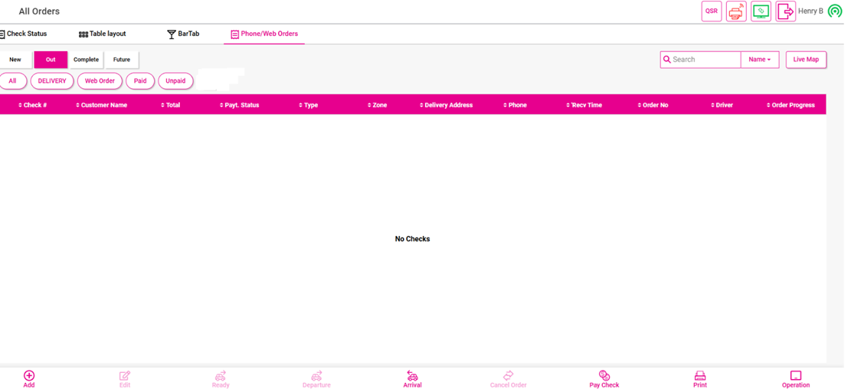Click the printer icon in top bar
This screenshot has width=861, height=389.
[735, 11]
